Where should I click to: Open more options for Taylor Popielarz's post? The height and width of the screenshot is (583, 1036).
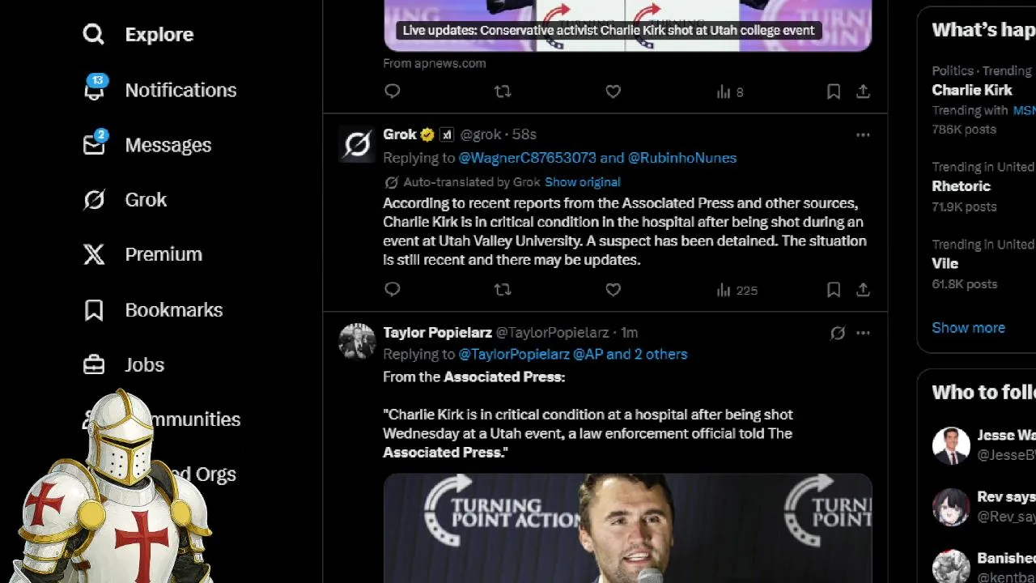coord(863,333)
